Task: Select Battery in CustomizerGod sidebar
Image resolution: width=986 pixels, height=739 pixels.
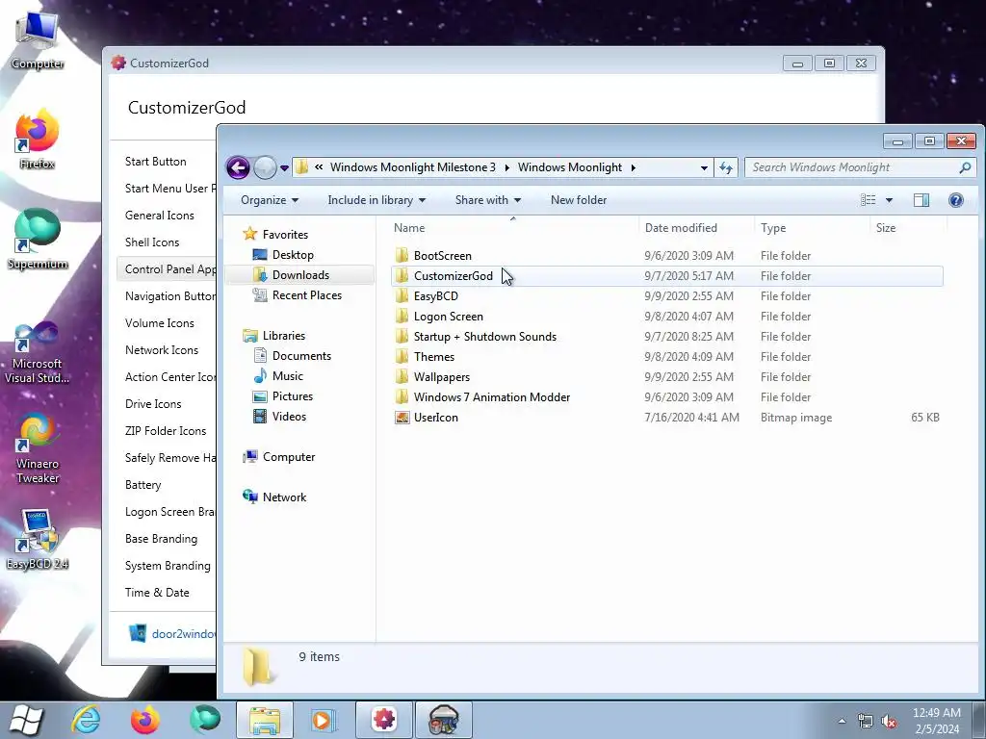Action: tap(143, 485)
